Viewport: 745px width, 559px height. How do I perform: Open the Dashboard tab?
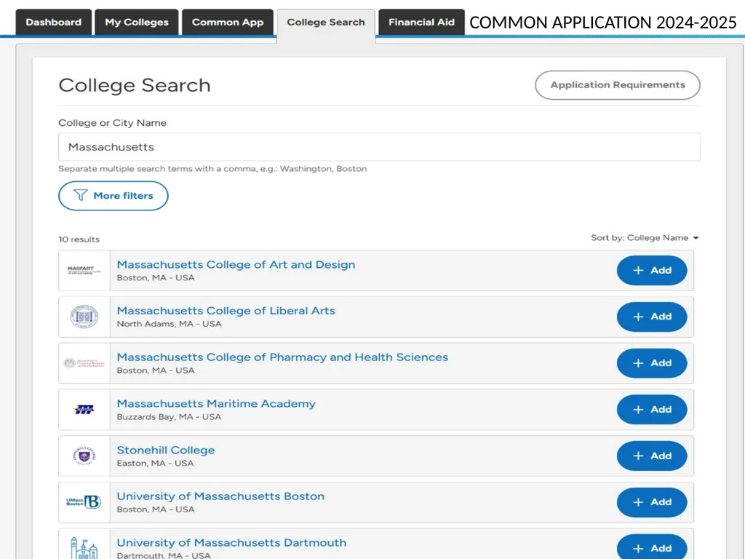54,23
